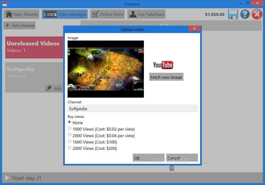Select the Unreleased Videos card
This screenshot has width=265, height=185.
[x=34, y=47]
